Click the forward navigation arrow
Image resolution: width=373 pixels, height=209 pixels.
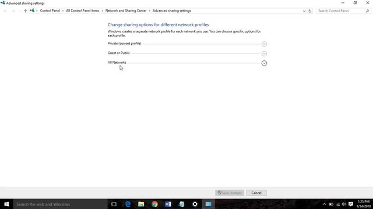(x=13, y=11)
